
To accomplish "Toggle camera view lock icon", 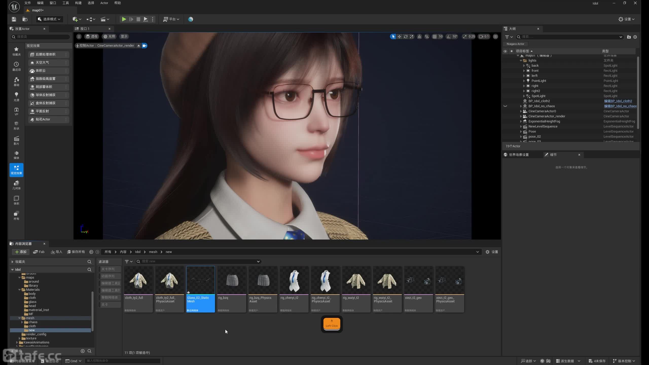I will click(145, 46).
